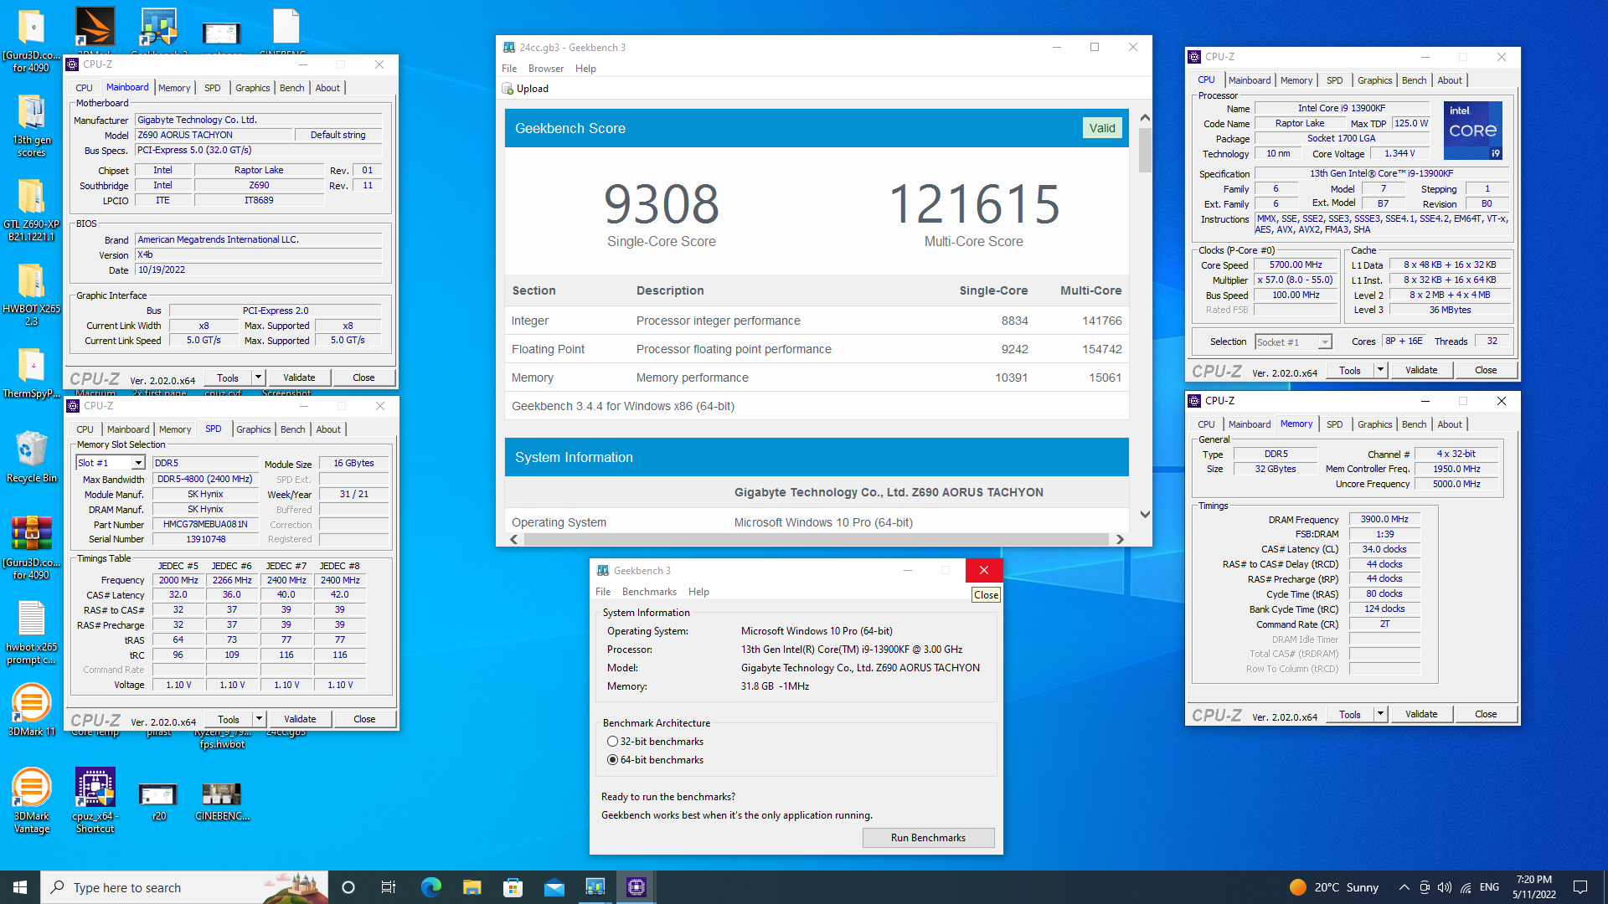Viewport: 1608px width, 904px height.
Task: Click the taskbar search box
Action: (x=184, y=887)
